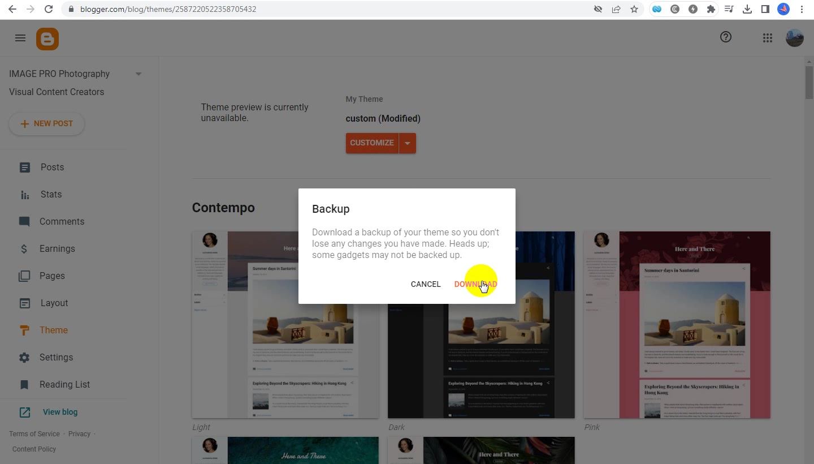Cancel the Backup dialog

[x=426, y=284]
